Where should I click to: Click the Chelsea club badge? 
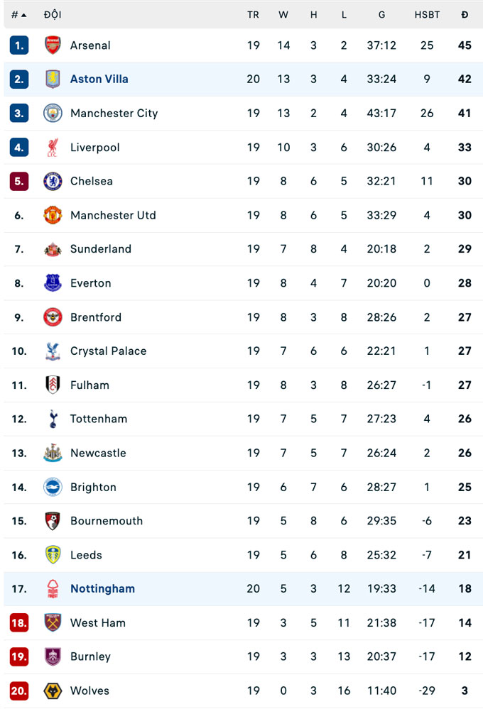pyautogui.click(x=53, y=181)
